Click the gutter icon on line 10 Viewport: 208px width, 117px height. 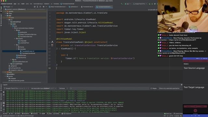coord(52,42)
